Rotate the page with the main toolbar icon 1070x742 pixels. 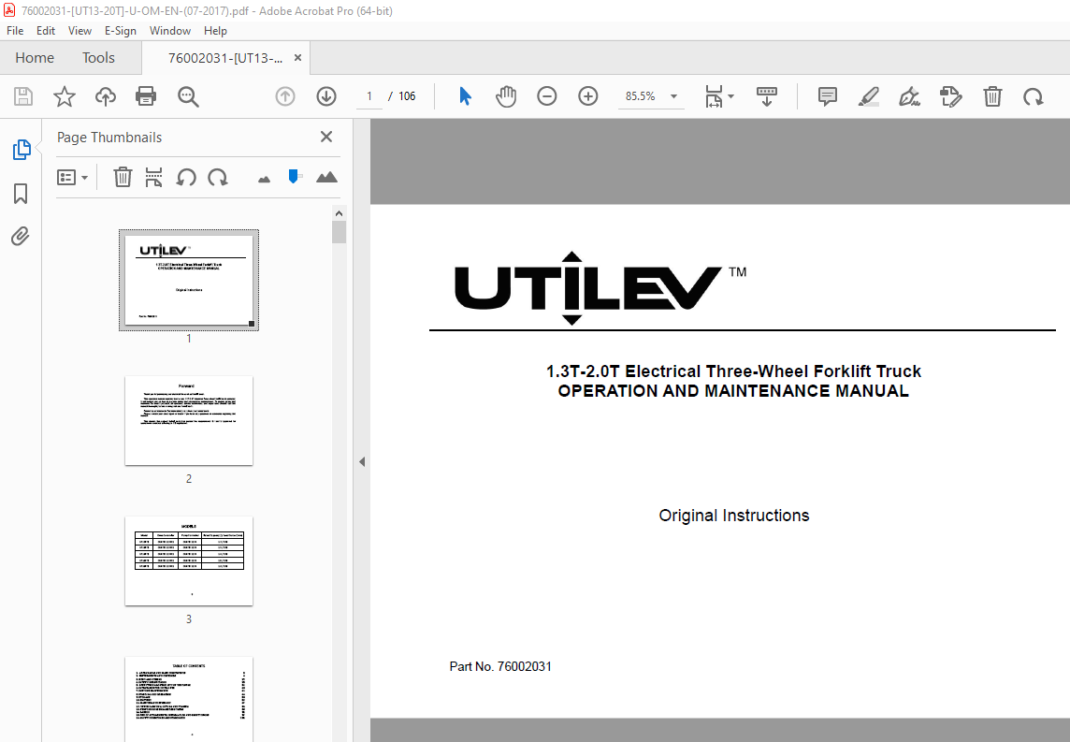(1033, 96)
